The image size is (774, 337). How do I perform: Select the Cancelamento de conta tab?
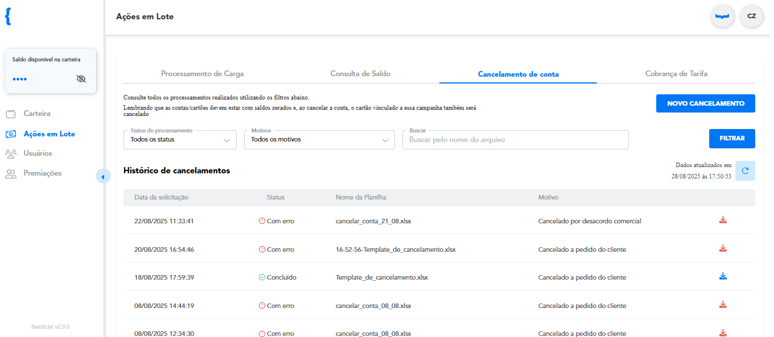tap(518, 74)
